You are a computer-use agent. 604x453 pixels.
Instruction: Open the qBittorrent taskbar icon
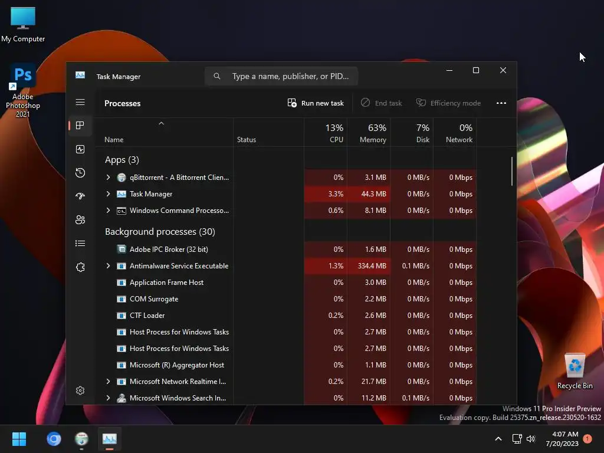[81, 439]
